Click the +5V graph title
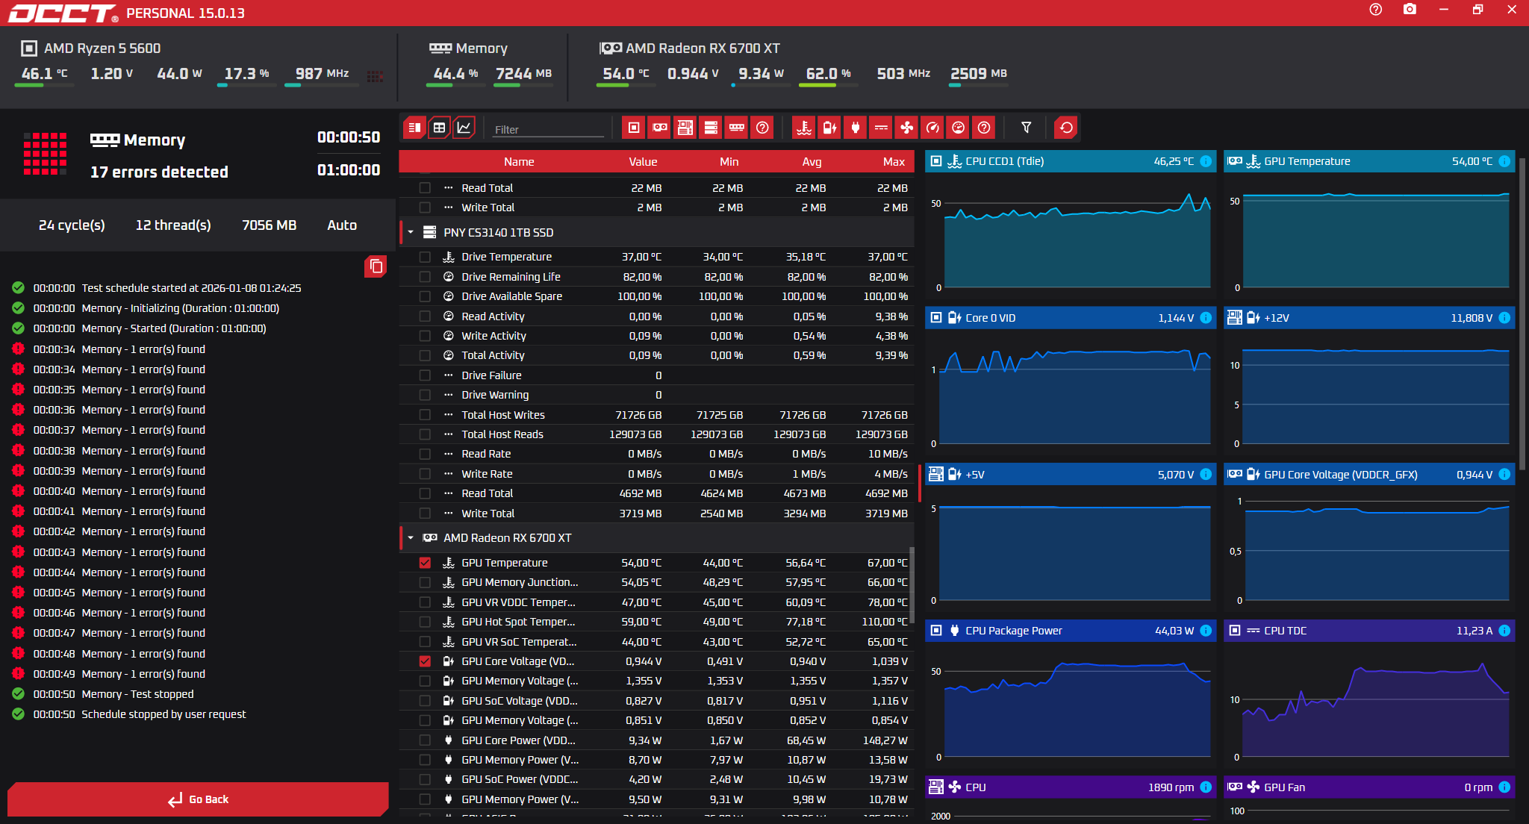This screenshot has height=824, width=1529. (975, 475)
